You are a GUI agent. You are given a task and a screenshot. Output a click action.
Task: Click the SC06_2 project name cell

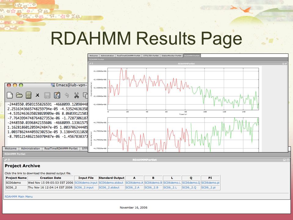coord(16,187)
